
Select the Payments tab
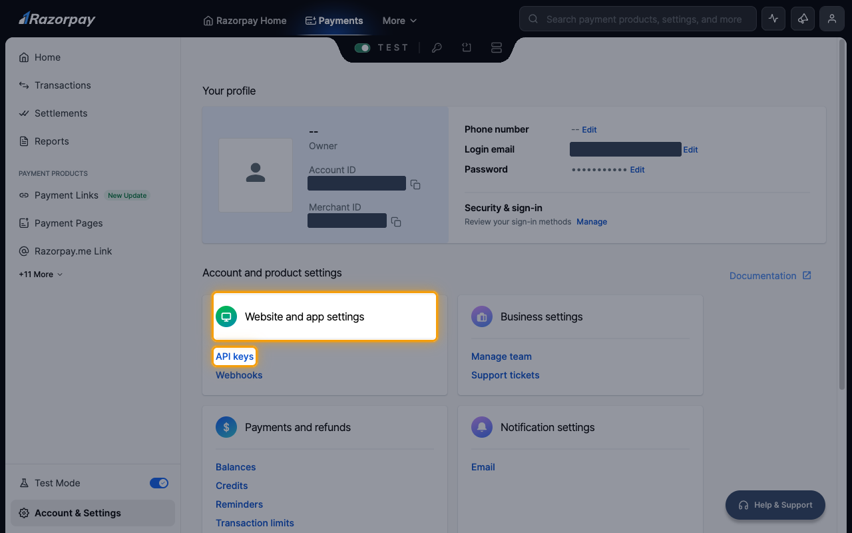coord(334,21)
